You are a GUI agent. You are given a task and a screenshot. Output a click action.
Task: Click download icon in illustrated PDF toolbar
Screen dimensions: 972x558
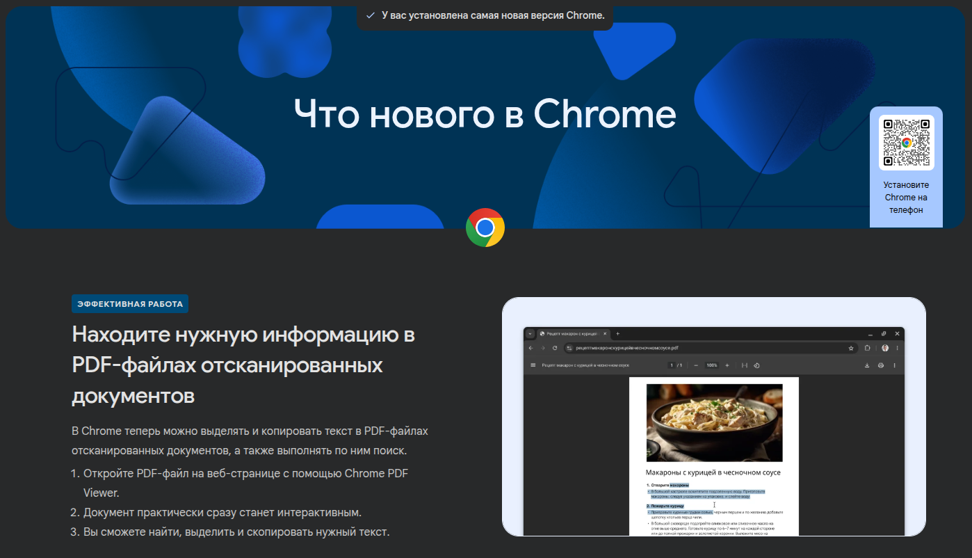pyautogui.click(x=867, y=365)
